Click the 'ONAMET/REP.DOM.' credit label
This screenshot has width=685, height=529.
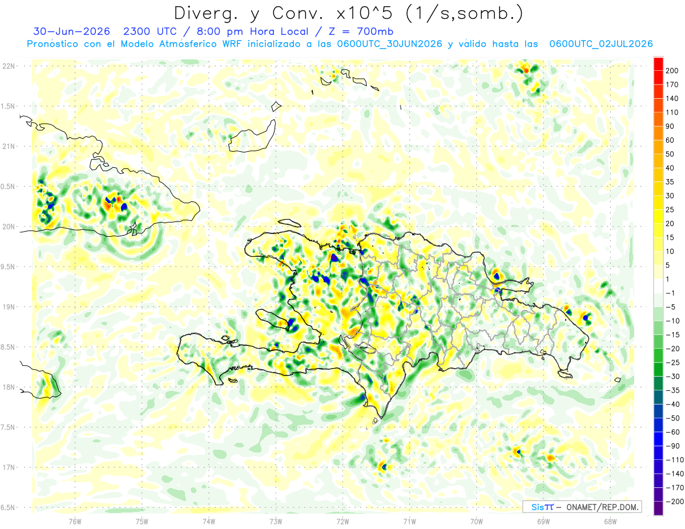tap(603, 507)
